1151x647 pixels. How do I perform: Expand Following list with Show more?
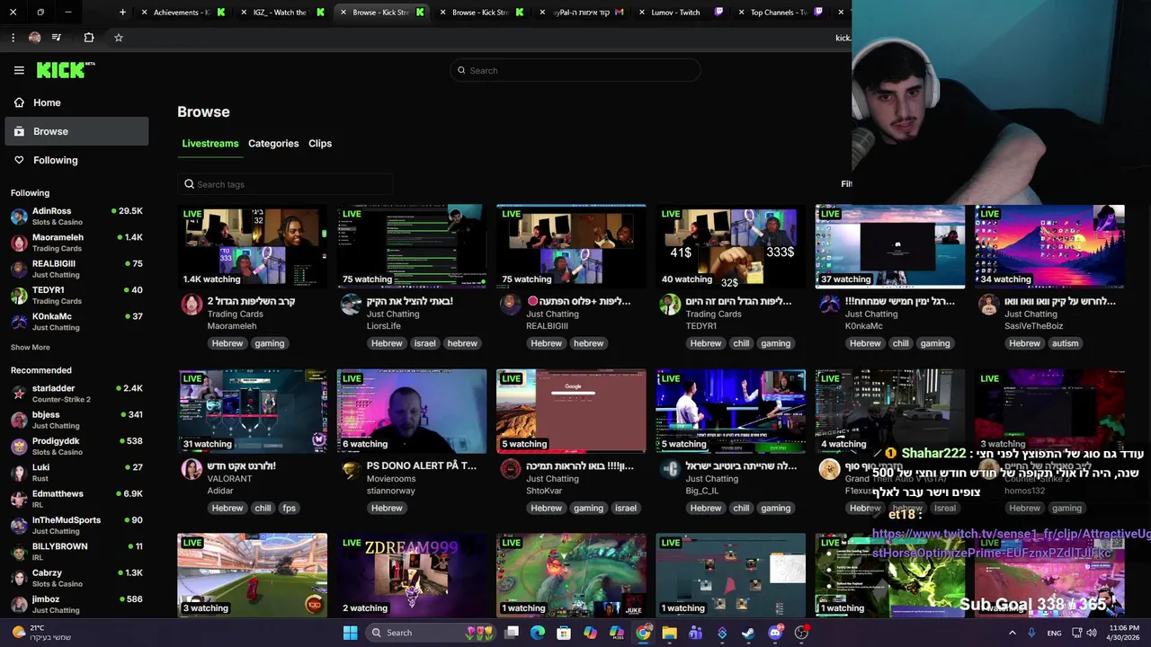[31, 348]
